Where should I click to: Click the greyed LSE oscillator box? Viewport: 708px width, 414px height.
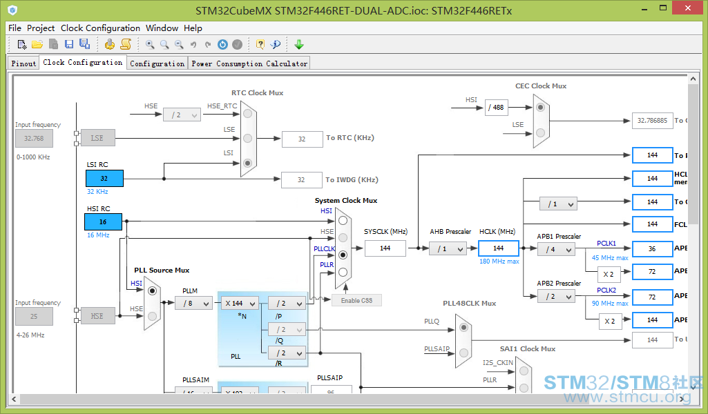tap(97, 138)
